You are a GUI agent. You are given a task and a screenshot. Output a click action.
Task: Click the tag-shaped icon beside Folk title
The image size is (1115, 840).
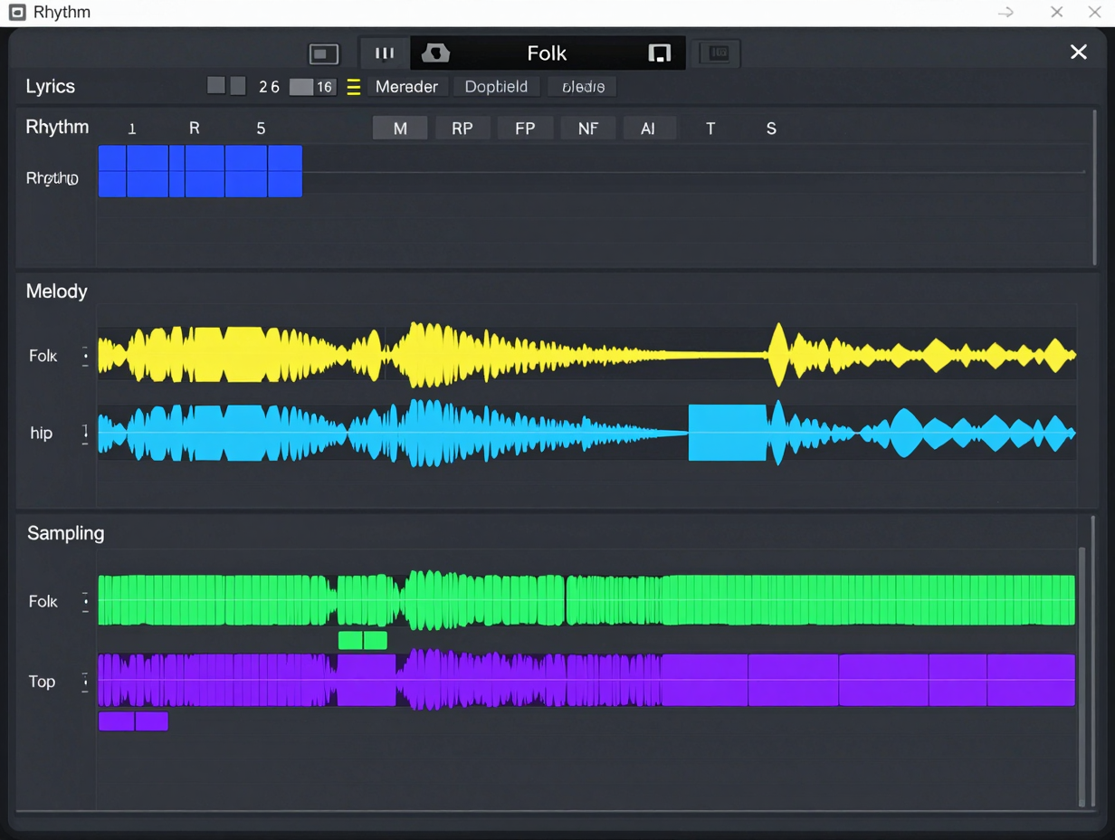435,53
